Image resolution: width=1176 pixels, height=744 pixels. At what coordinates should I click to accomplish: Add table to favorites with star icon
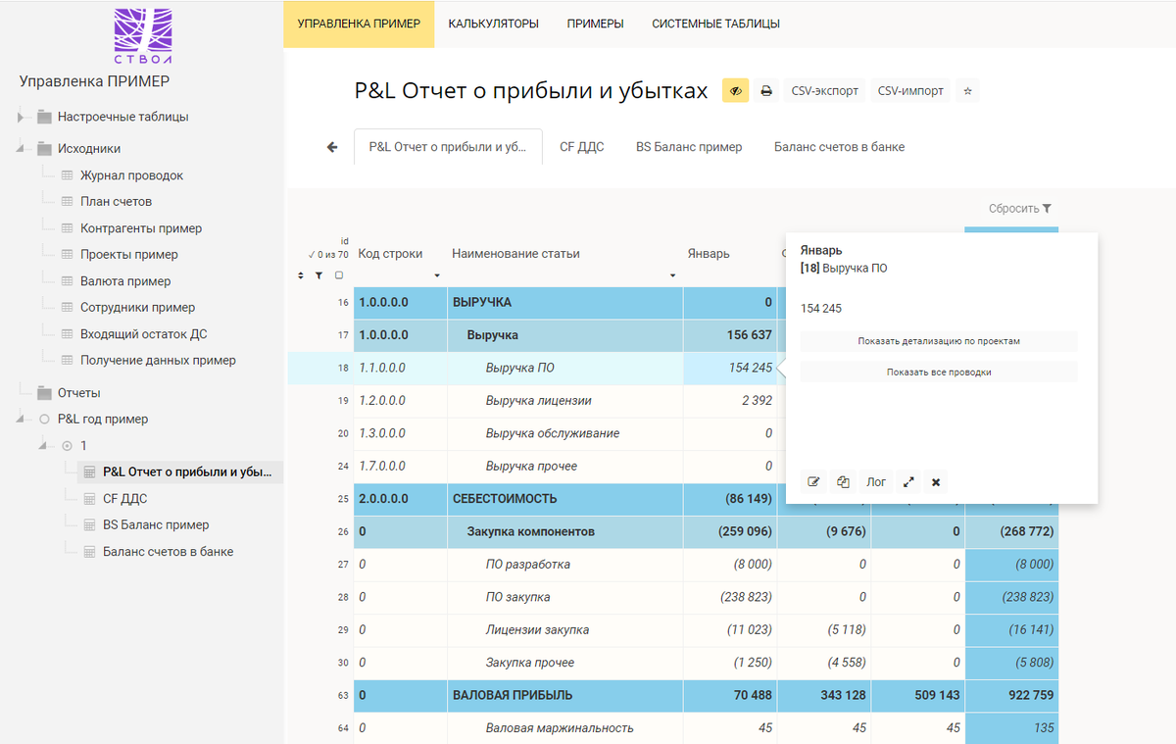(967, 90)
